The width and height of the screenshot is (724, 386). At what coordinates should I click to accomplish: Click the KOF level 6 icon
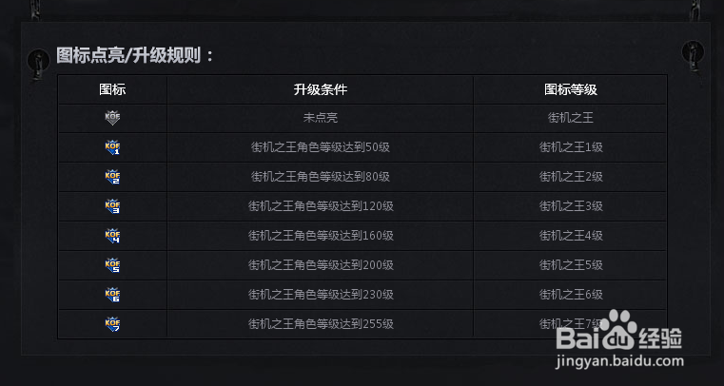coord(112,295)
